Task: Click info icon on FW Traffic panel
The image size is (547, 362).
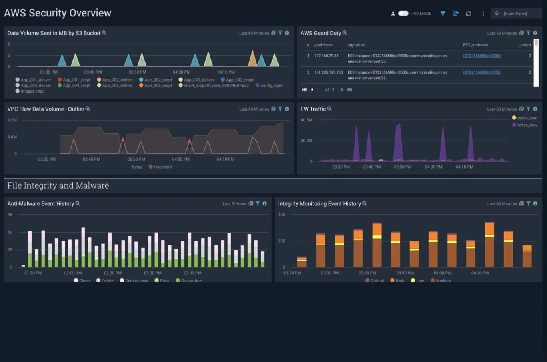Action: point(535,109)
